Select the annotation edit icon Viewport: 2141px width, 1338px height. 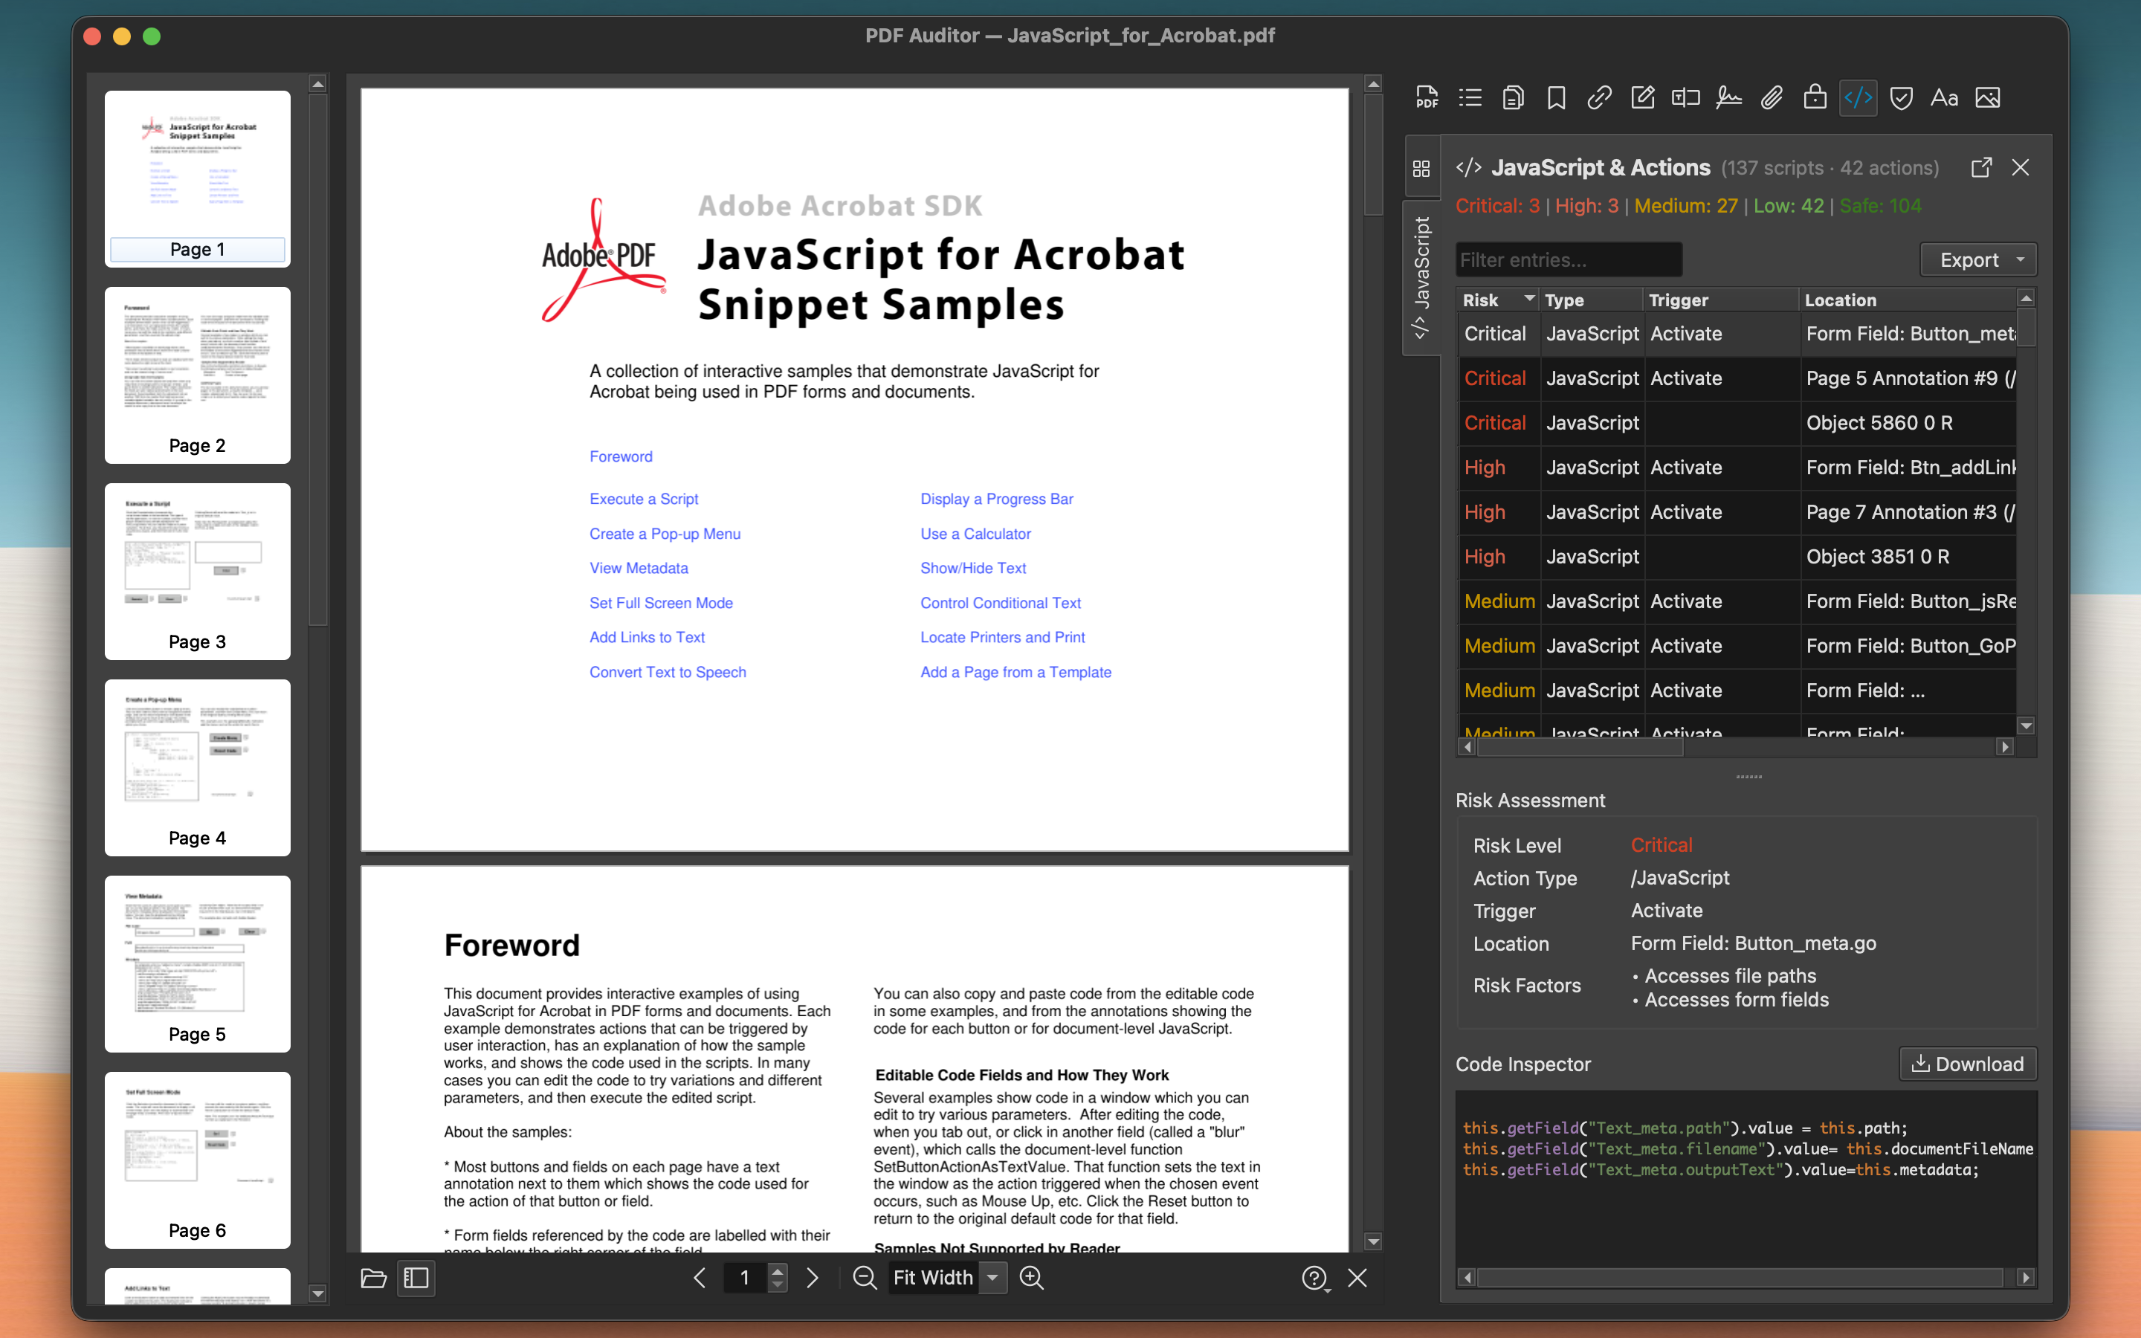1642,97
